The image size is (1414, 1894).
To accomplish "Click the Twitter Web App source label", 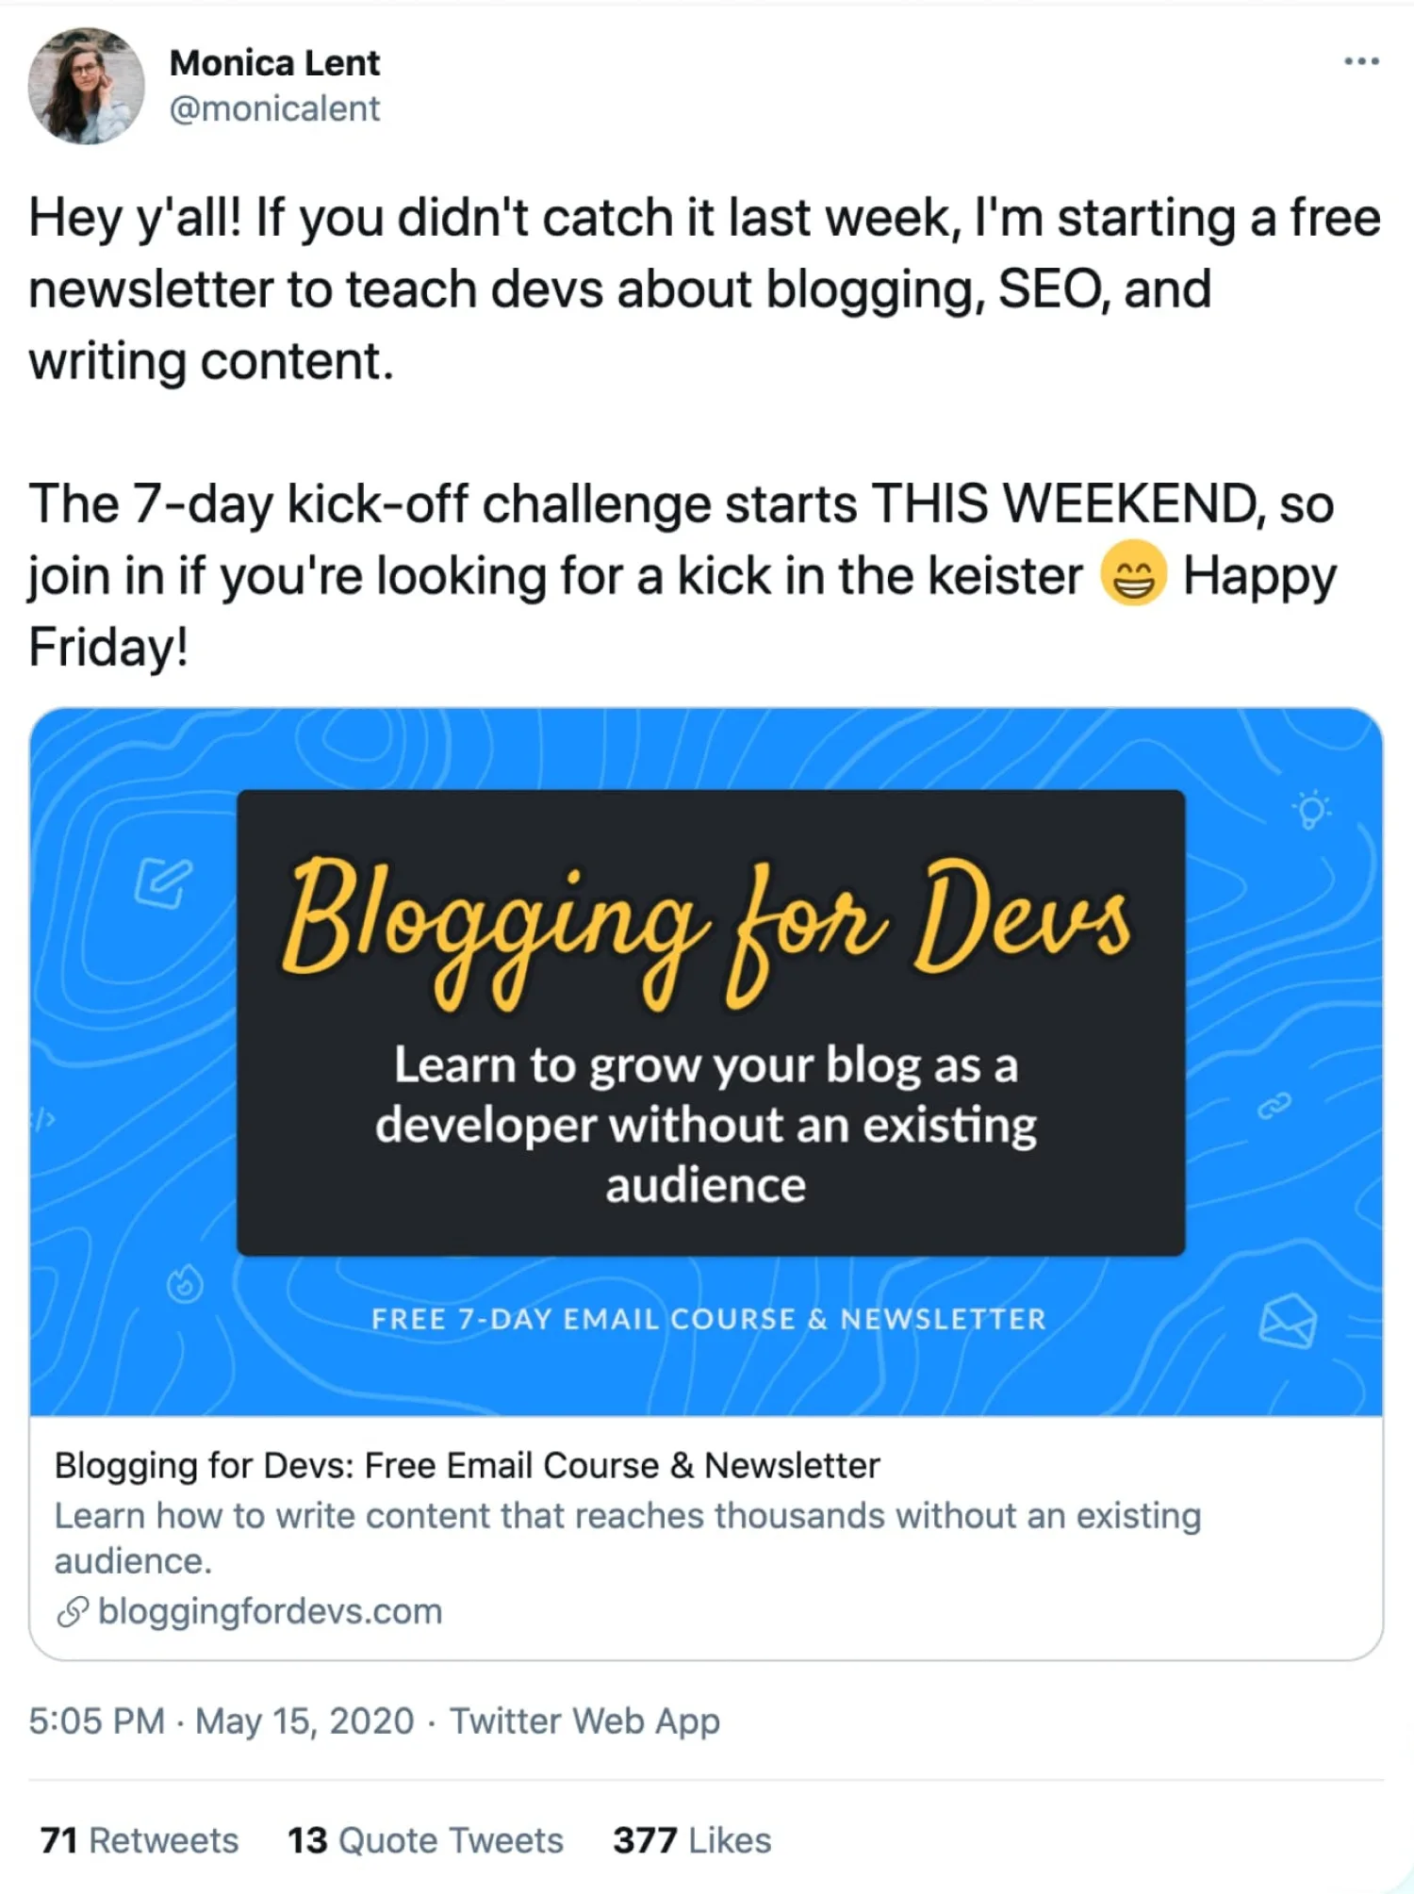I will (584, 1721).
